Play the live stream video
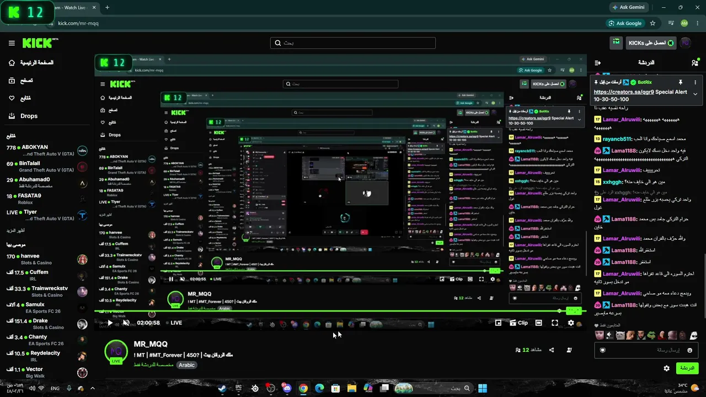 pyautogui.click(x=110, y=323)
